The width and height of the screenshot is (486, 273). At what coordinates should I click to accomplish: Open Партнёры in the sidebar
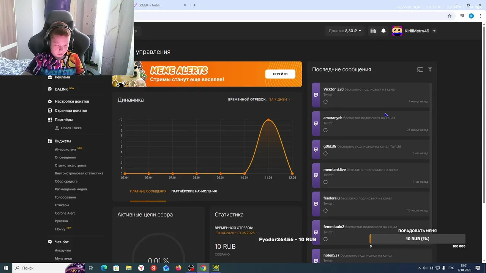pos(63,119)
